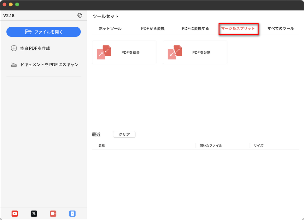The width and height of the screenshot is (304, 220).
Task: Select the PDFを結合 (merge PDF) tool icon
Action: (103, 52)
